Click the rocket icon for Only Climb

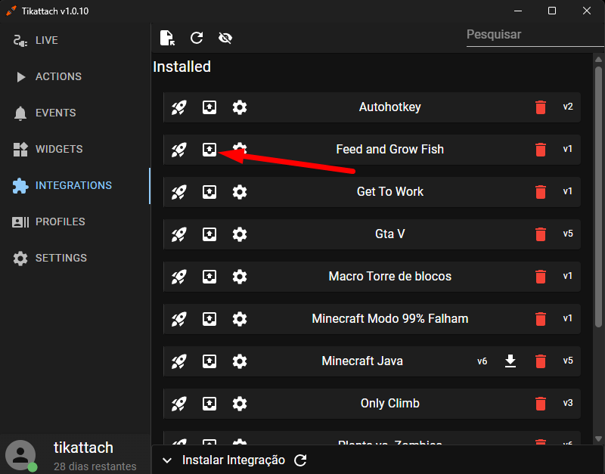[179, 404]
